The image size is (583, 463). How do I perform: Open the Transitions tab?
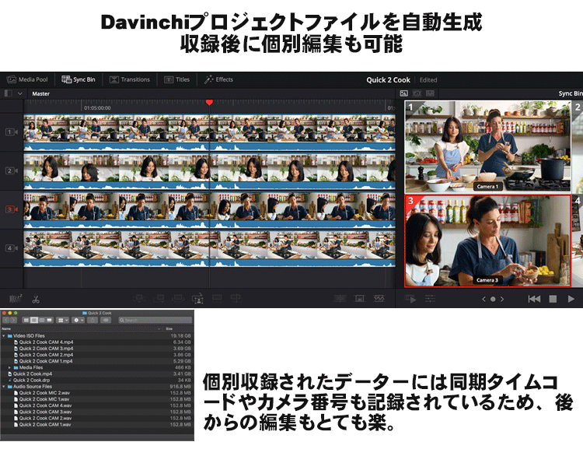130,79
